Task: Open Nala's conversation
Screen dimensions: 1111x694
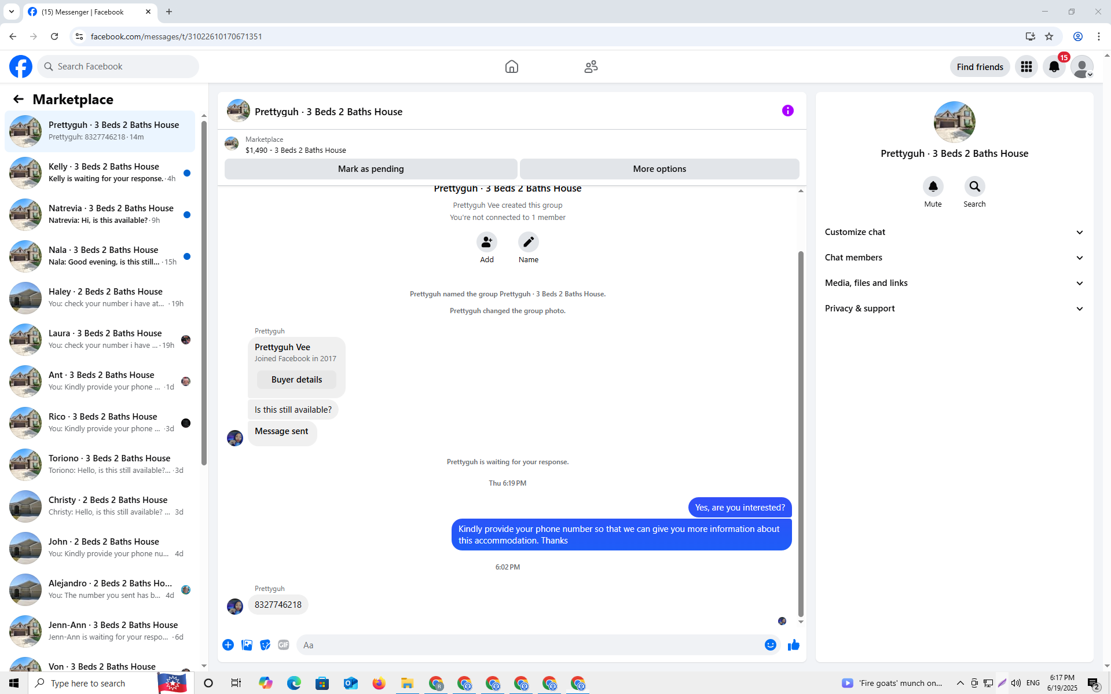Action: [x=100, y=256]
